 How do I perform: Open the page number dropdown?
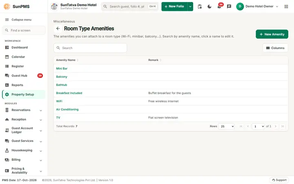point(258,126)
